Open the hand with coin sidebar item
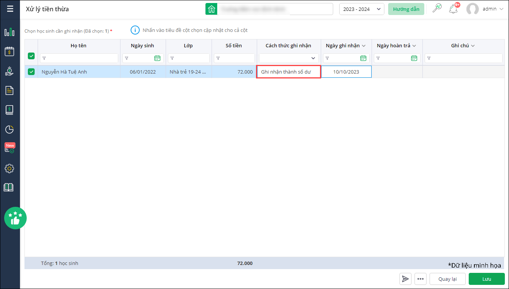Image resolution: width=509 pixels, height=289 pixels. tap(9, 71)
